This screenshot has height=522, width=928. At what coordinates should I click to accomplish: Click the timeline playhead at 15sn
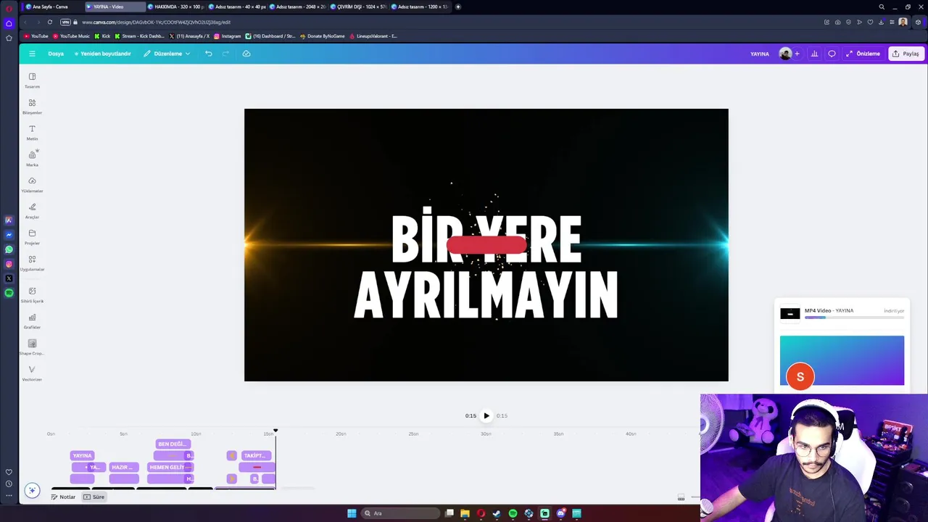coord(275,431)
